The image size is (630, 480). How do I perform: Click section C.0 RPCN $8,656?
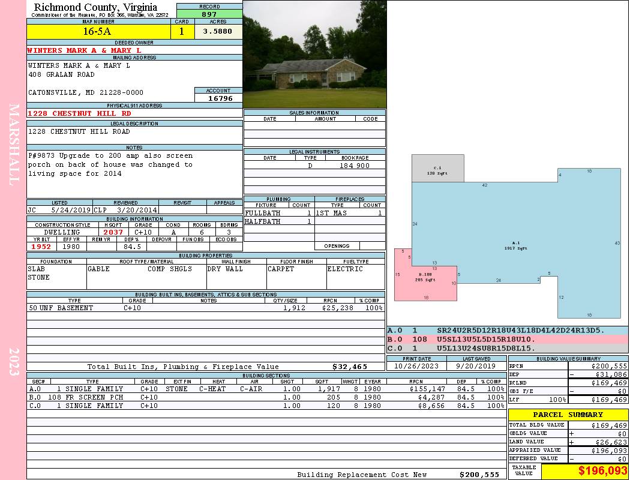click(x=431, y=406)
